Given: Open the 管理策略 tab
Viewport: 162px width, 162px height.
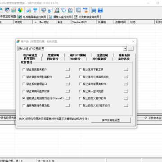Looking at the screenshot, I should [x=54, y=55].
